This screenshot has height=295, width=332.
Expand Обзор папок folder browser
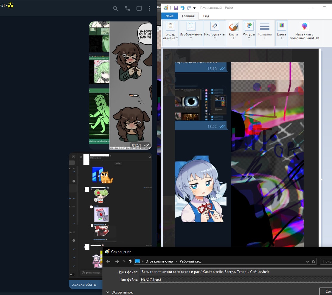pos(120,292)
